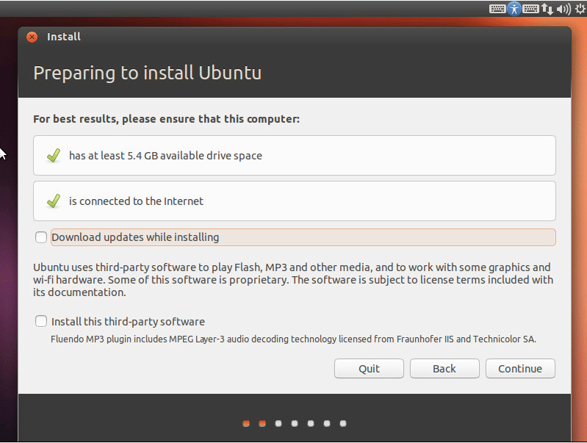Image resolution: width=587 pixels, height=443 pixels.
Task: Open the universal access accessibility menu
Action: point(514,8)
